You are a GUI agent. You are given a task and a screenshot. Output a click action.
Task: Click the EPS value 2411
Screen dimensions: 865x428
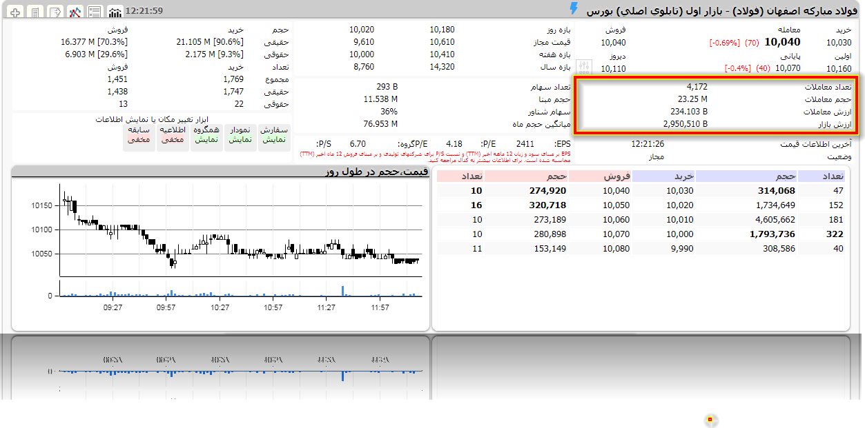point(525,143)
